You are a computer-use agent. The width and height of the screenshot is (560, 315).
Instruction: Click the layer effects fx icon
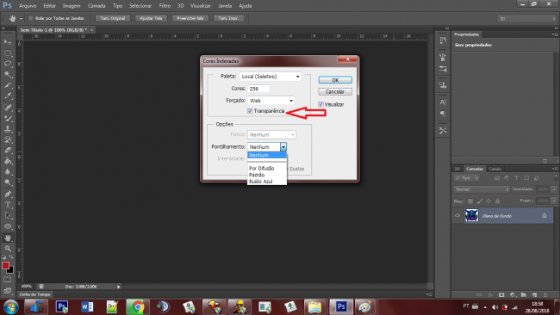490,295
